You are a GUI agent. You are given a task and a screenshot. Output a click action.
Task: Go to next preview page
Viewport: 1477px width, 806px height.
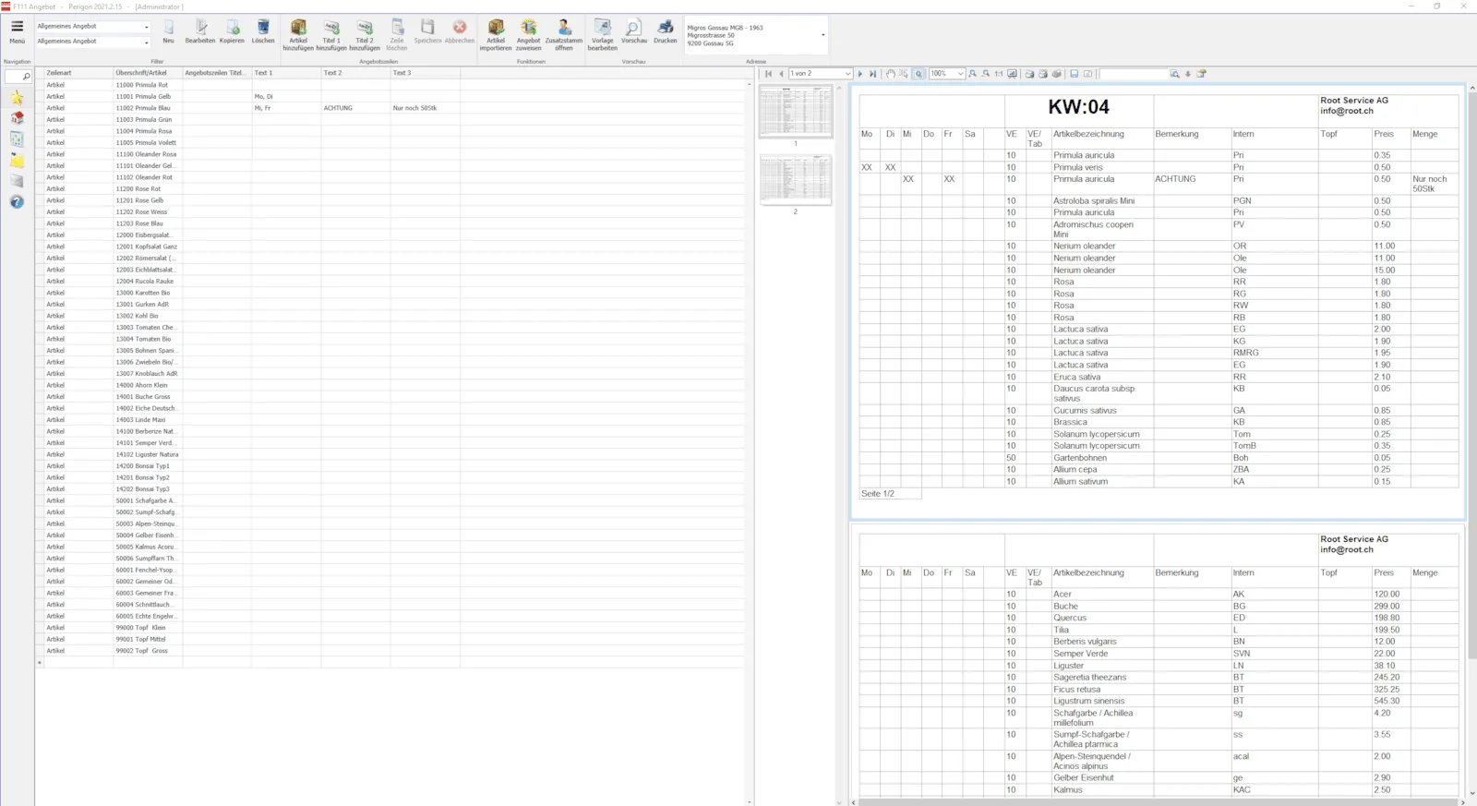[860, 74]
